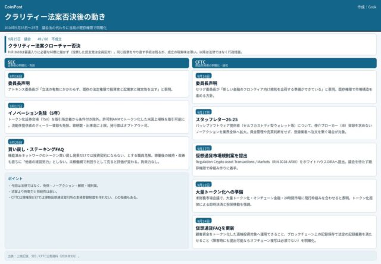Click the SEC column header
The width and height of the screenshot is (381, 264).
pyautogui.click(x=96, y=63)
